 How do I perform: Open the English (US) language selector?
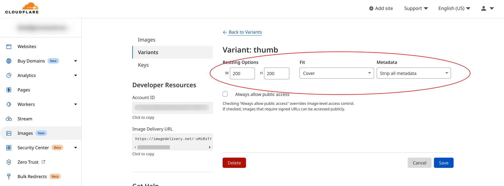[454, 8]
